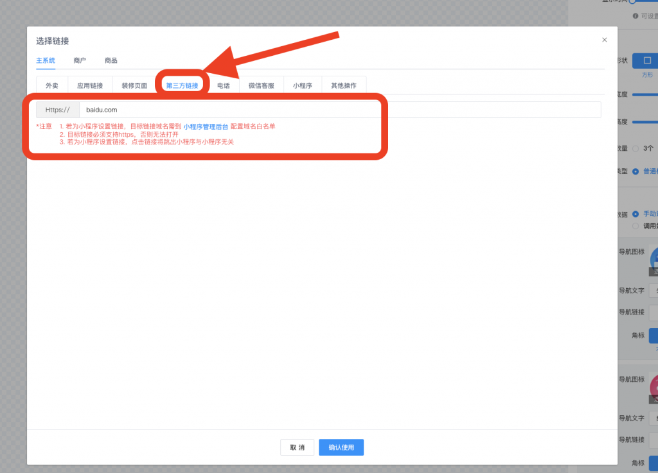The image size is (658, 473).
Task: Switch to the 主系统 tab
Action: point(46,60)
